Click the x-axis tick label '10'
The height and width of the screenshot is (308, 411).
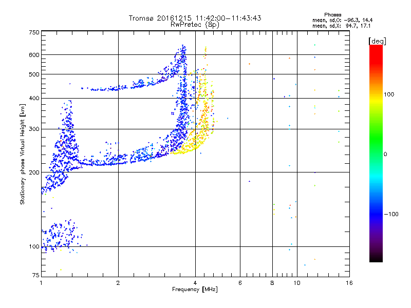click(x=297, y=283)
